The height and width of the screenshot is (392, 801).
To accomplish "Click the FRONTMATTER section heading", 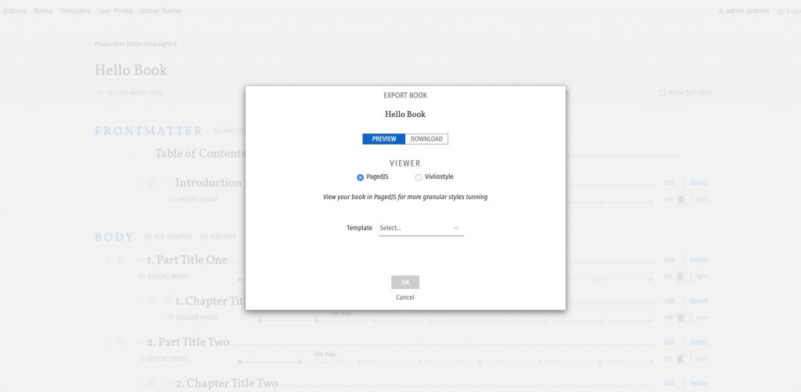I will [x=149, y=131].
